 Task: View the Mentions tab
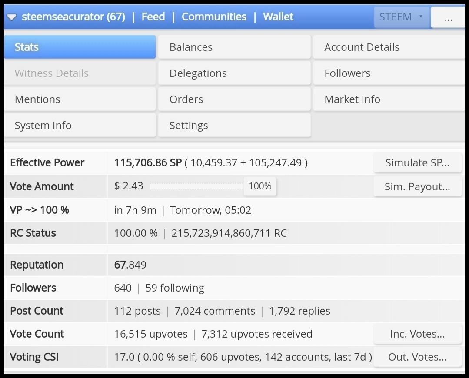point(80,99)
